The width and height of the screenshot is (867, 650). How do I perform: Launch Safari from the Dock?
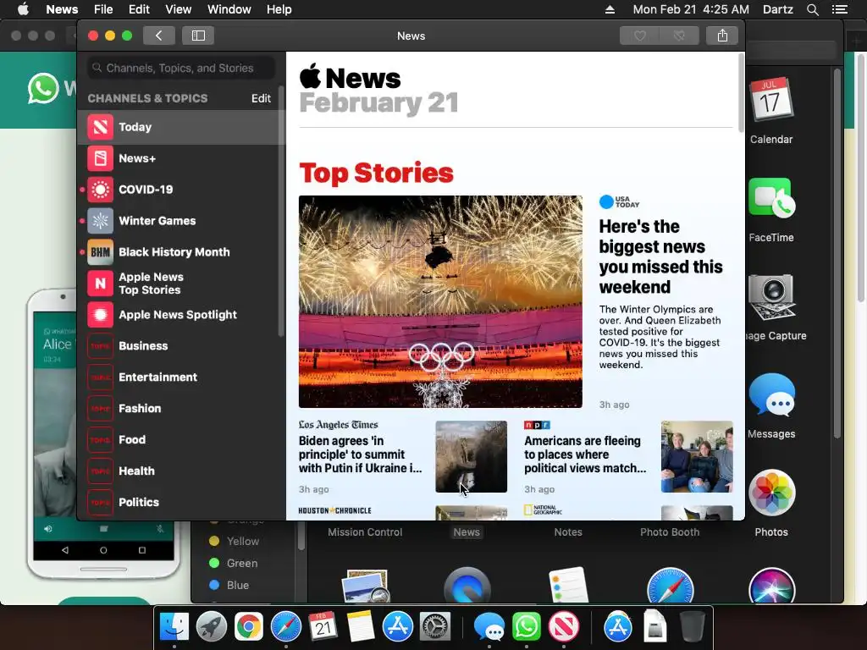(x=286, y=627)
